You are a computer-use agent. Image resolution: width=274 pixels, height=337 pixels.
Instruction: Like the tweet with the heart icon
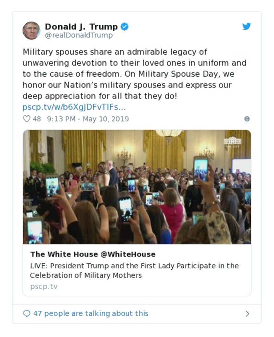26,119
